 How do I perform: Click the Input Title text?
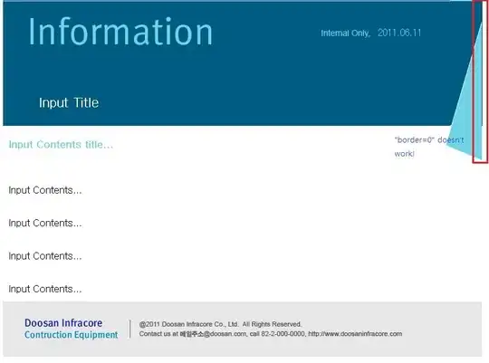pos(69,102)
